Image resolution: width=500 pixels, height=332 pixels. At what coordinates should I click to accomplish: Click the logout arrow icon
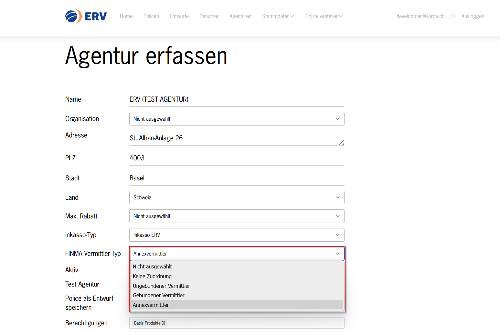[x=453, y=16]
